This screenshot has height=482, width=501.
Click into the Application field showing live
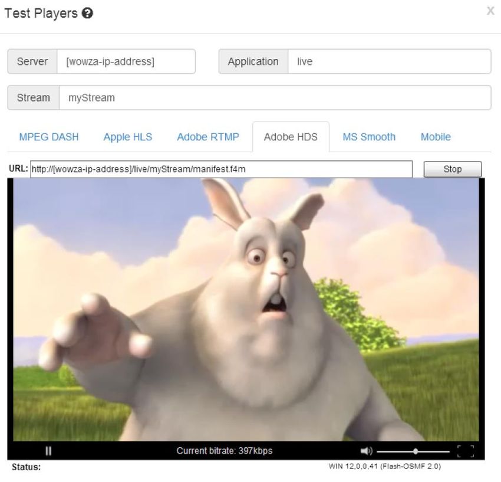coord(390,61)
